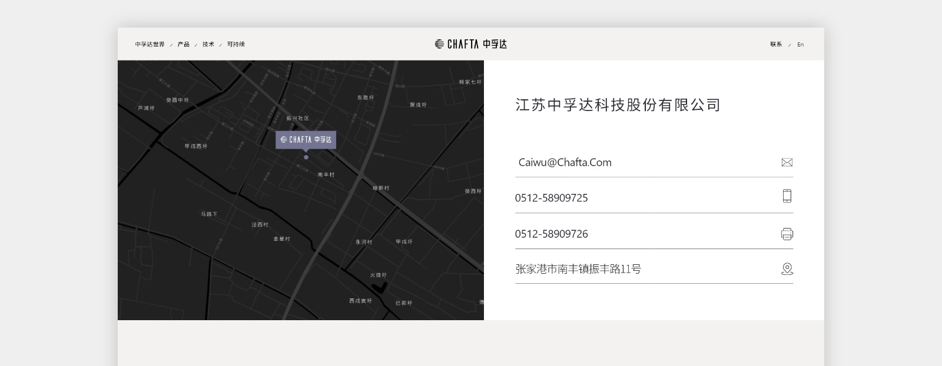This screenshot has width=942, height=366.
Task: Click the CHAFTA marker label on the map
Action: 306,140
